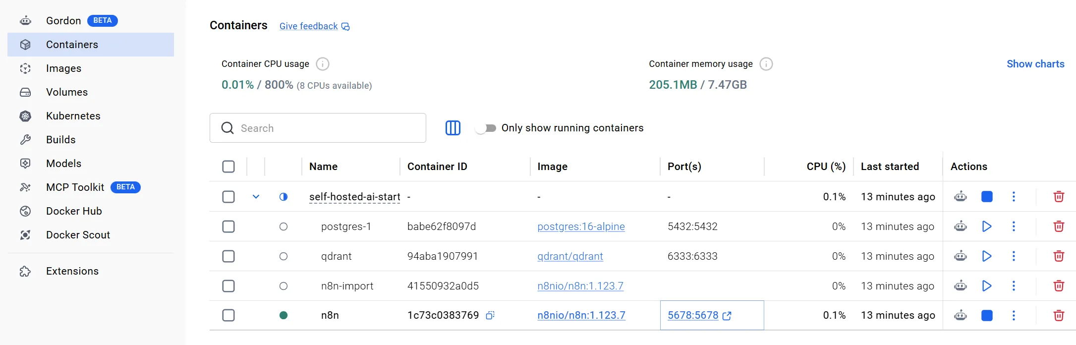Screen dimensions: 1076x345
Task: Open the postgres:16-alpine image link
Action: (580, 227)
